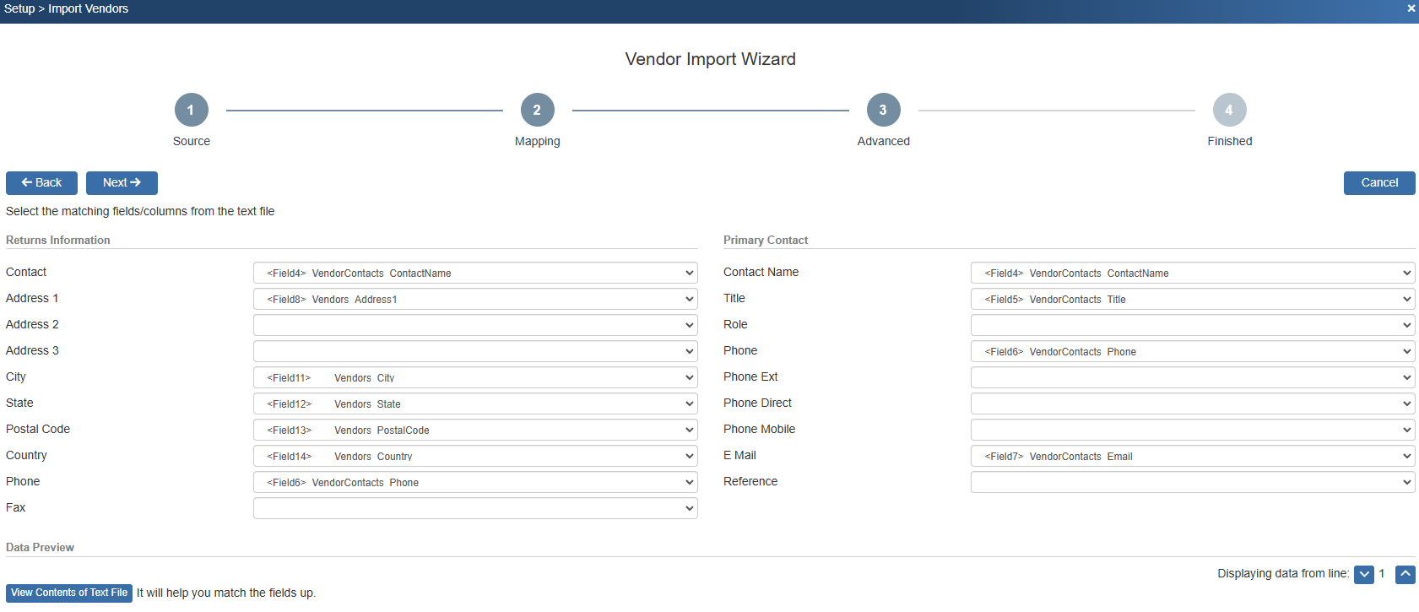Image resolution: width=1419 pixels, height=612 pixels.
Task: Click the step 1 Source circle
Action: pyautogui.click(x=192, y=110)
